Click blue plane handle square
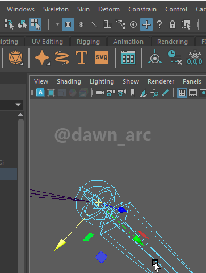Image resolution: width=206 pixels, height=273 pixels. (101, 257)
